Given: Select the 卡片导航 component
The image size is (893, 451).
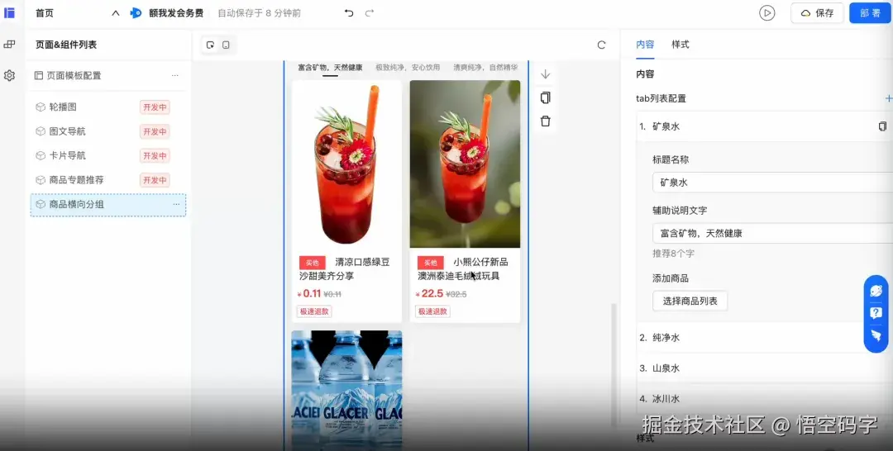Looking at the screenshot, I should pos(67,155).
